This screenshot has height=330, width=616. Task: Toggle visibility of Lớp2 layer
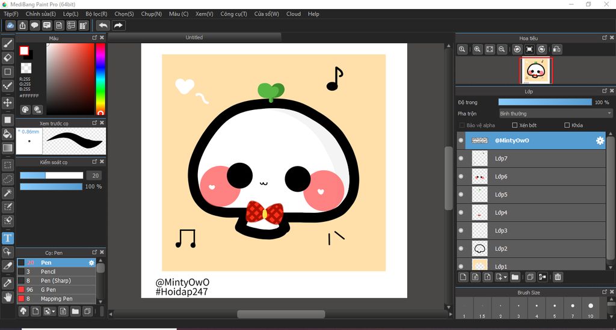[x=461, y=249]
